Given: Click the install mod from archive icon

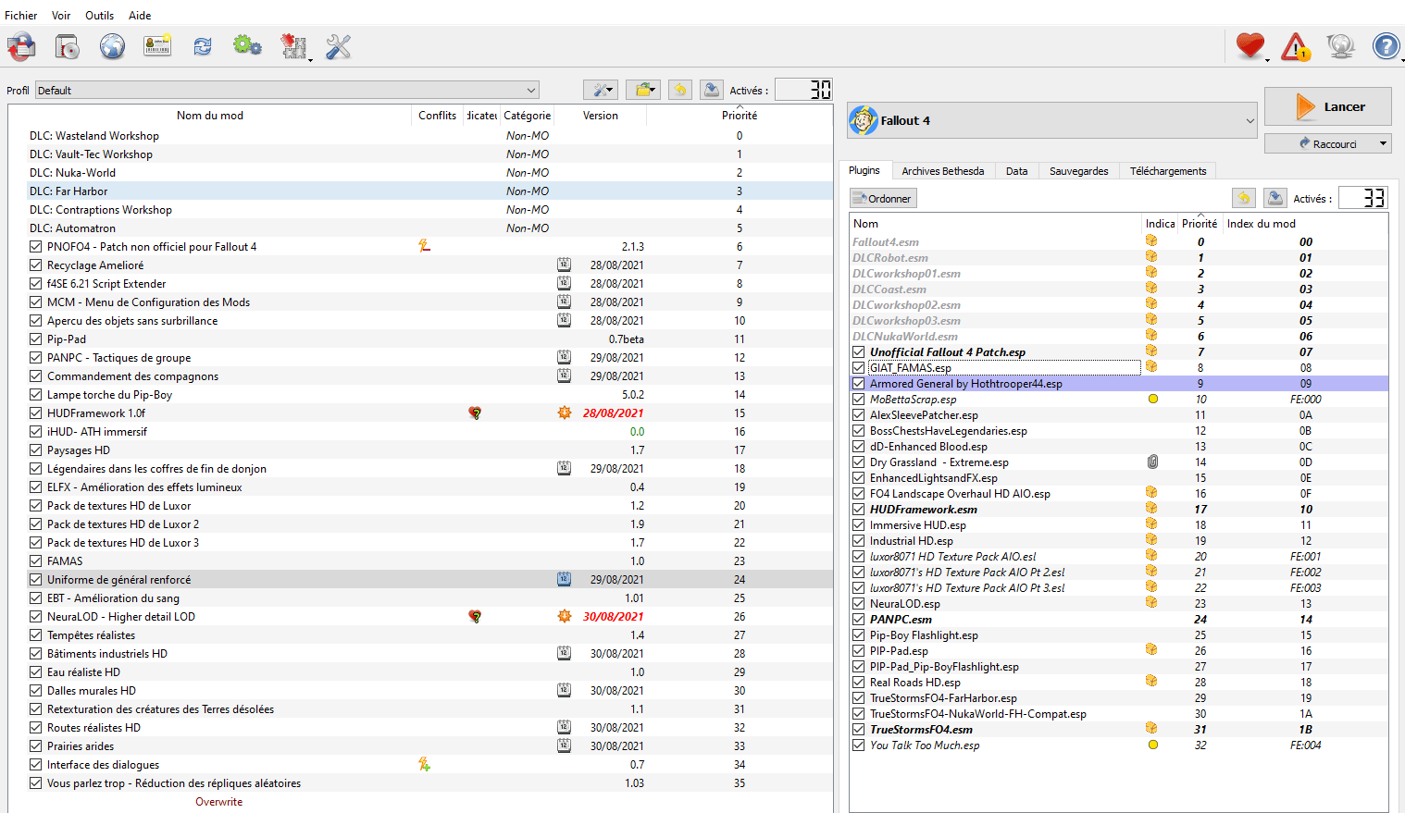Looking at the screenshot, I should [x=67, y=46].
